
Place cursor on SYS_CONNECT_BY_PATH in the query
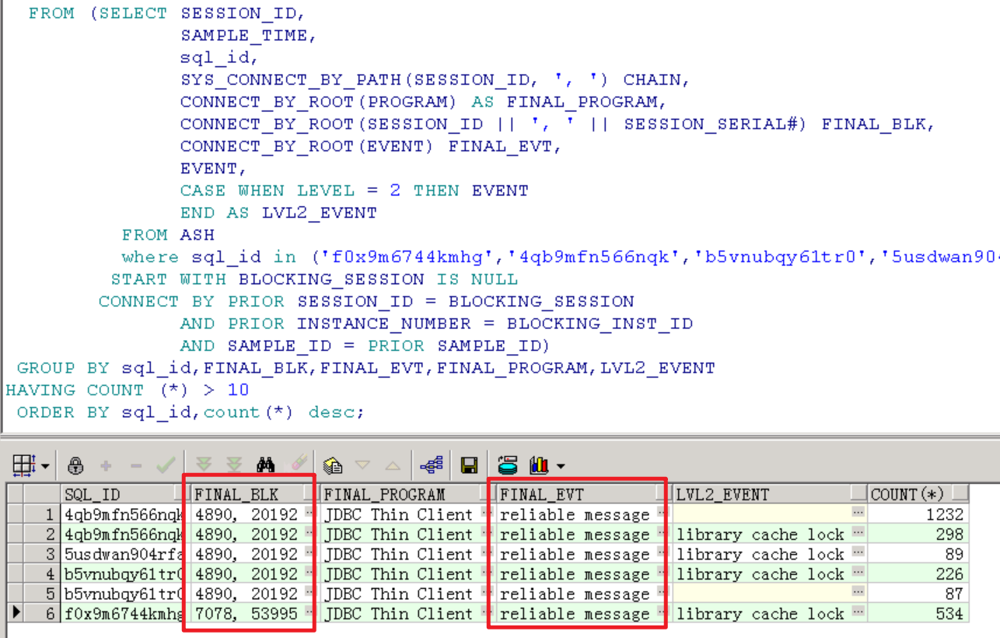tap(292, 80)
